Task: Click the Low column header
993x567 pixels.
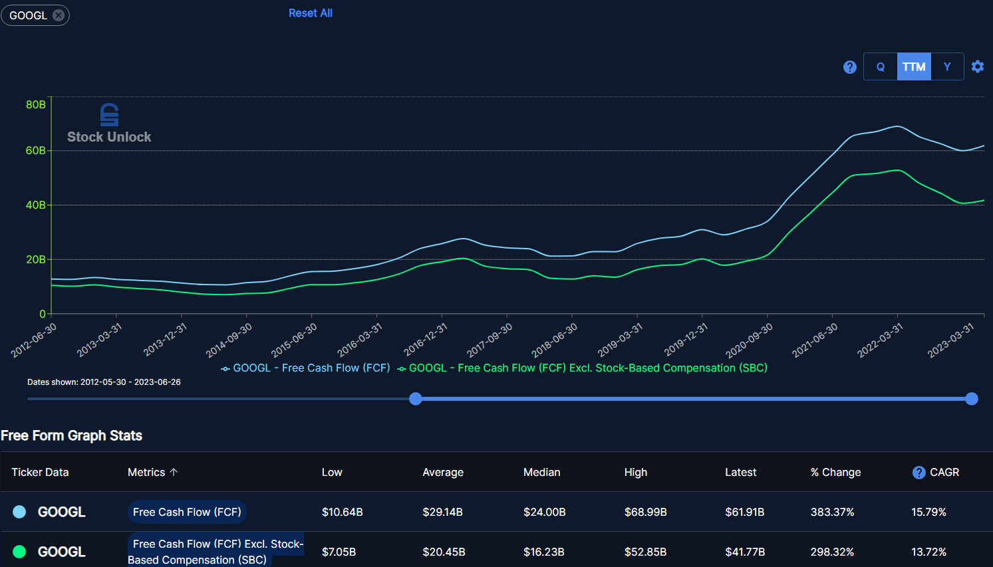Action: tap(332, 472)
